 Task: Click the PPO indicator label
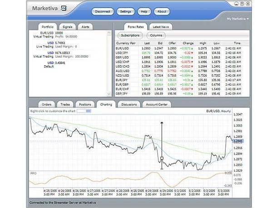click(x=33, y=173)
